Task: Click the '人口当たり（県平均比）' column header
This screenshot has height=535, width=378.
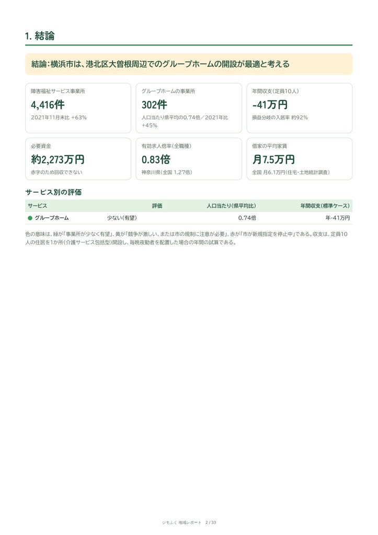Action: click(231, 206)
